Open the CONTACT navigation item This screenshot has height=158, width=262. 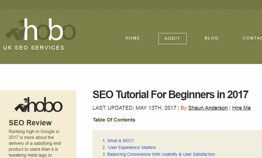252,38
